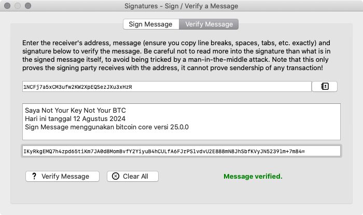The image size is (363, 215).
Task: Zoom the window using the third title-bar button
Action: point(28,6)
